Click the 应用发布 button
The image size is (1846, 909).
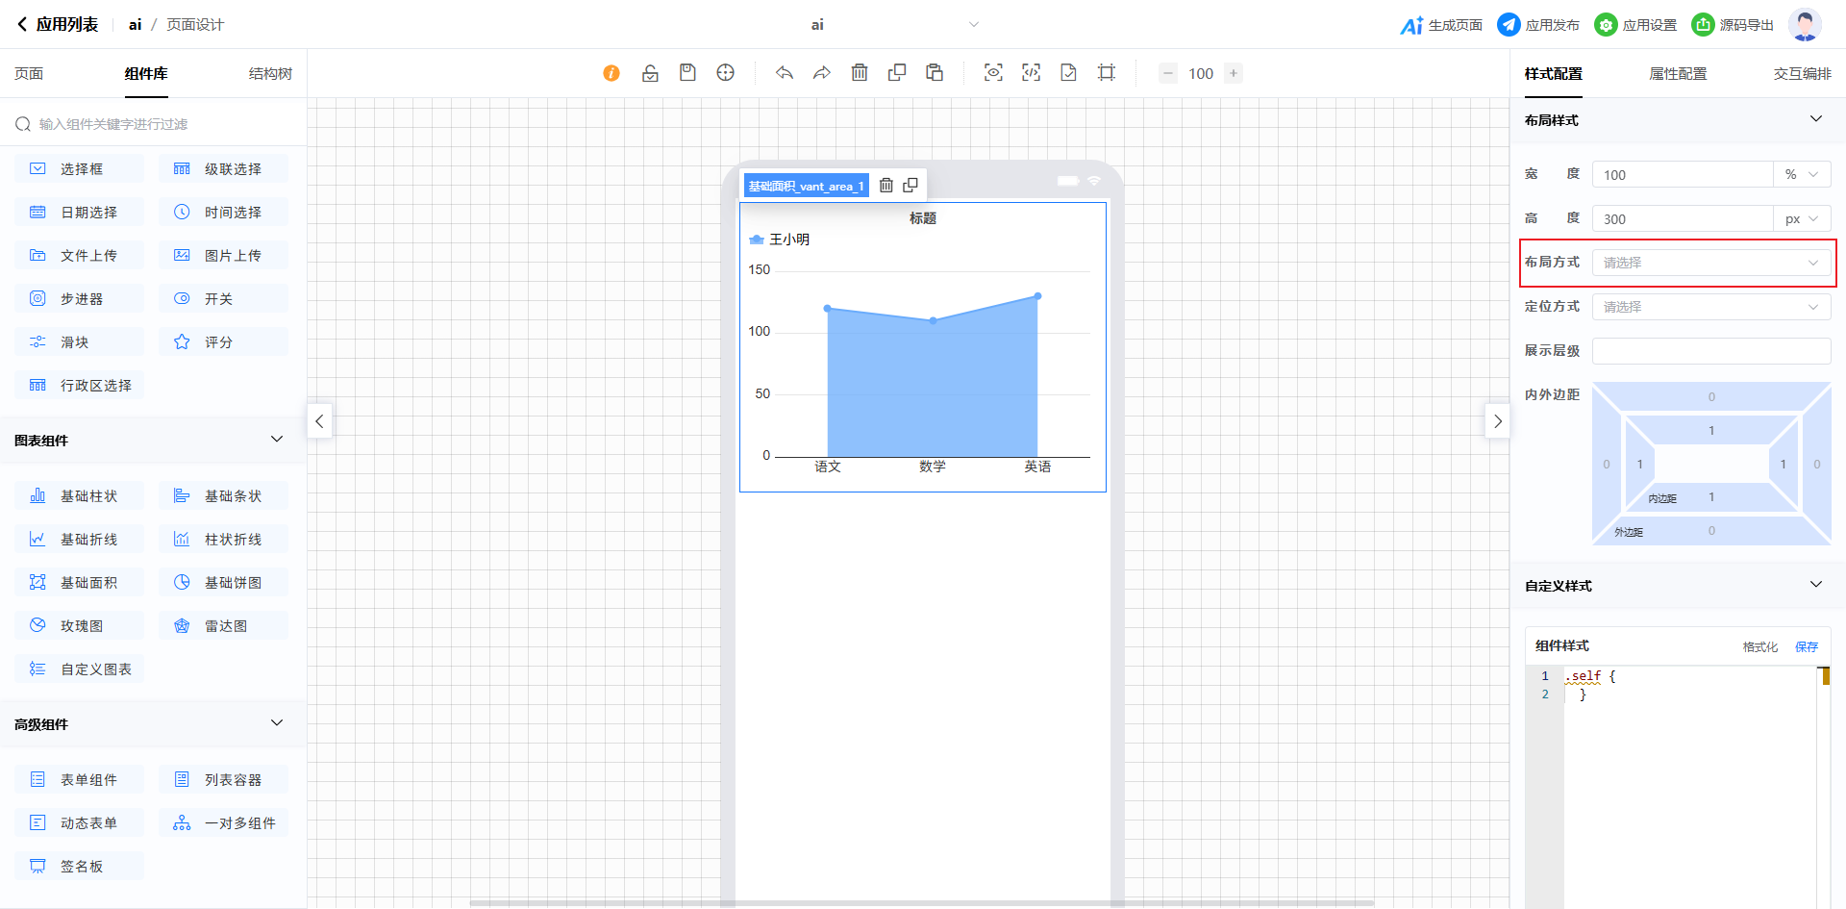(x=1538, y=25)
